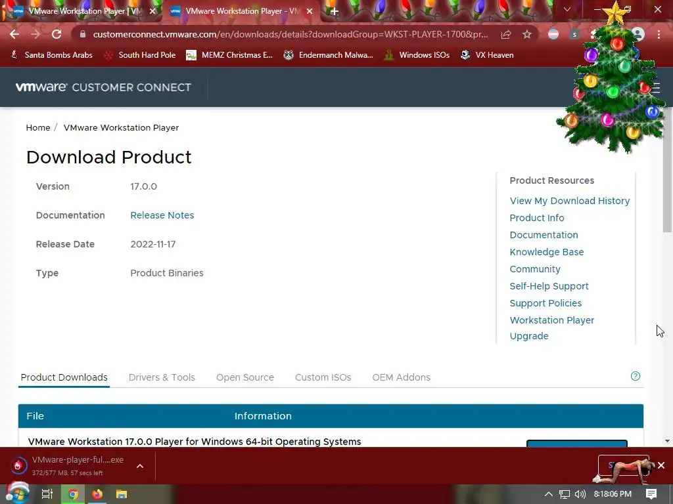Click the help question mark icon

636,376
